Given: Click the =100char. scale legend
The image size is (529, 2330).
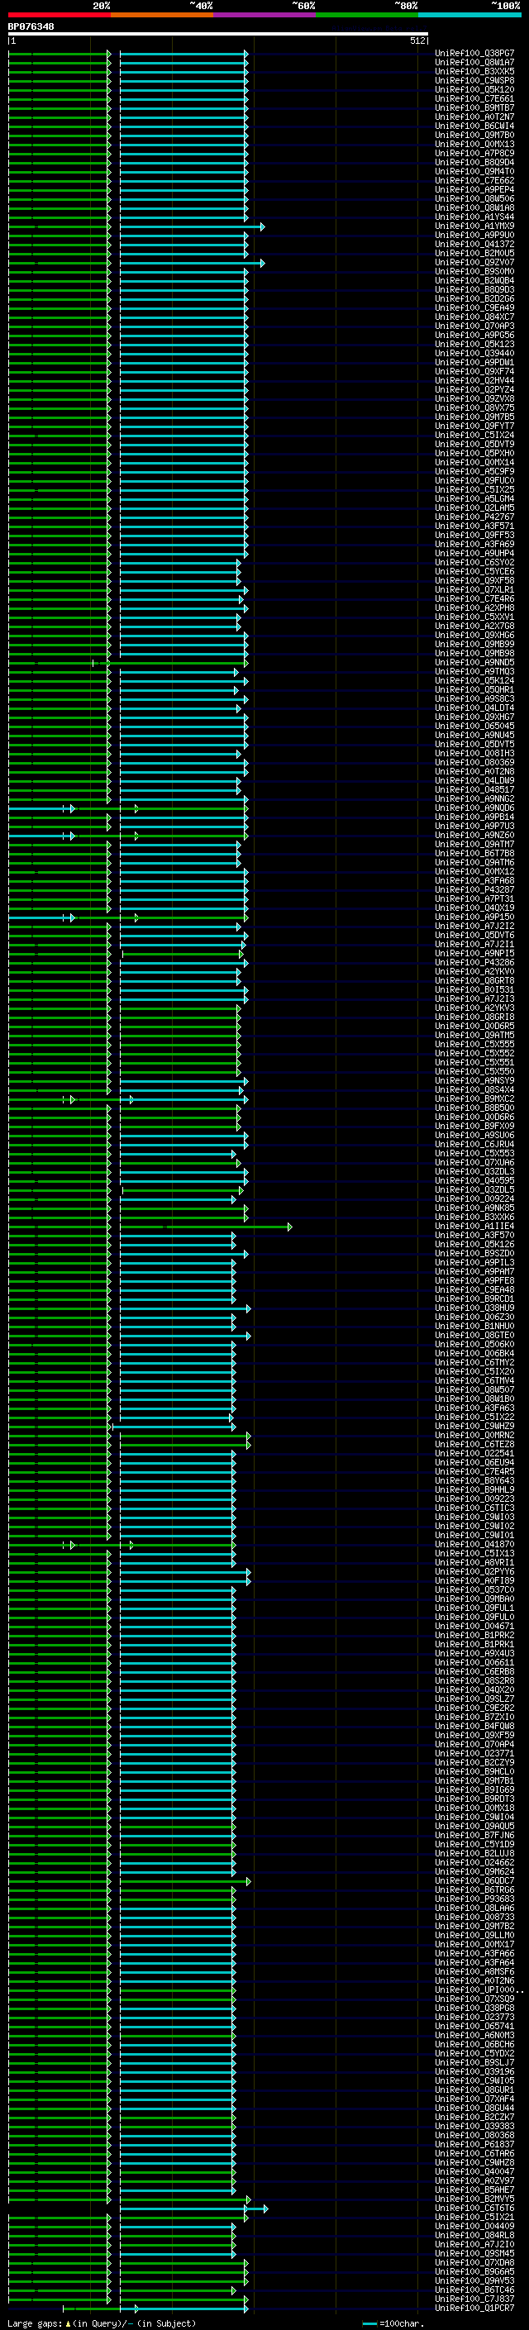Looking at the screenshot, I should coord(392,2323).
